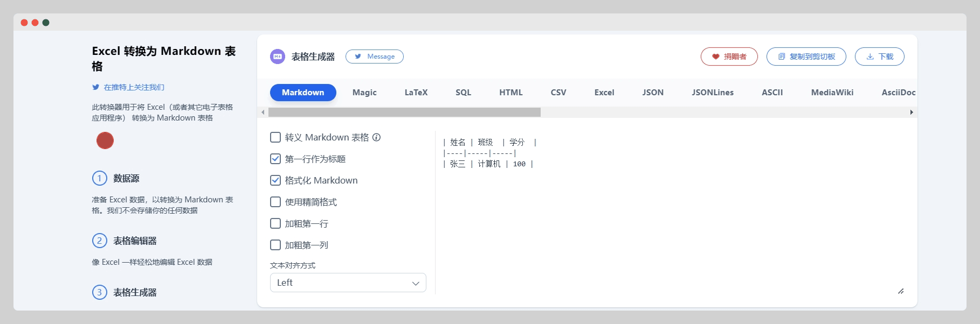Click the step 1 数据源 circle icon
The width and height of the screenshot is (980, 324).
click(100, 178)
